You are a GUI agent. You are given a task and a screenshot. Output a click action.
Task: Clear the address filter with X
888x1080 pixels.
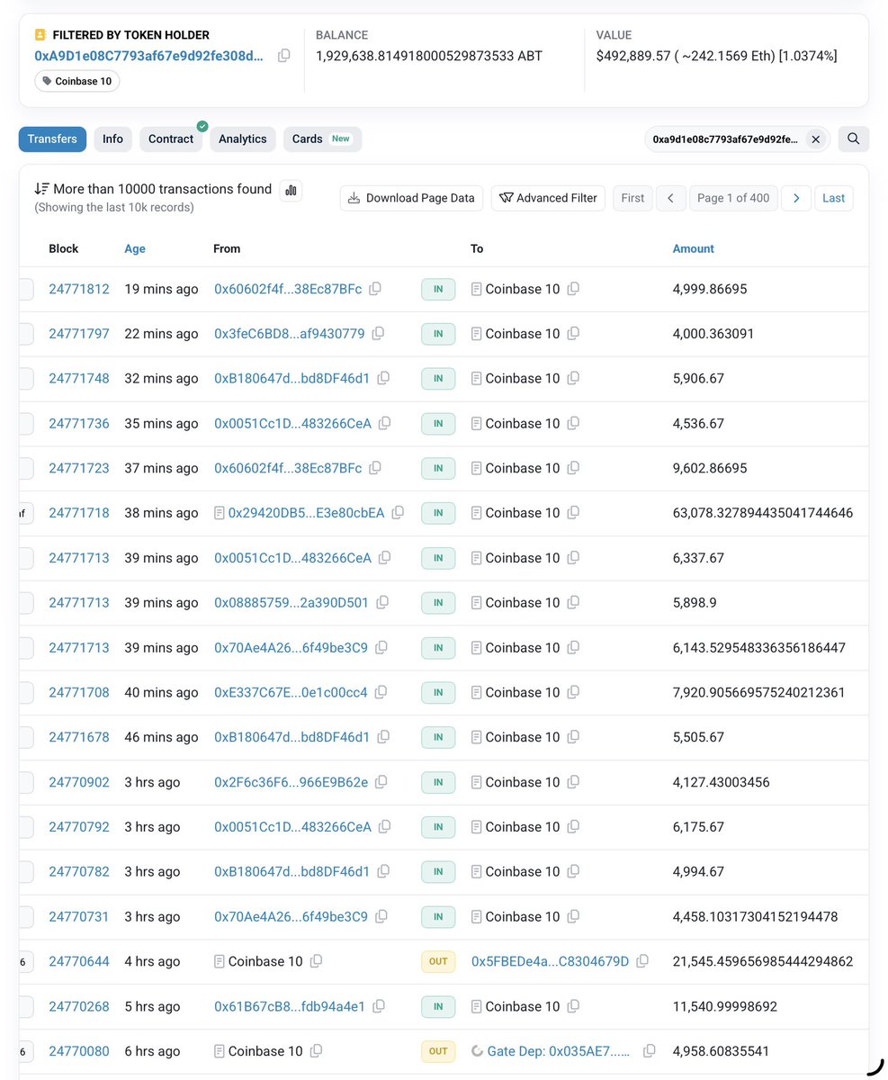coord(815,139)
